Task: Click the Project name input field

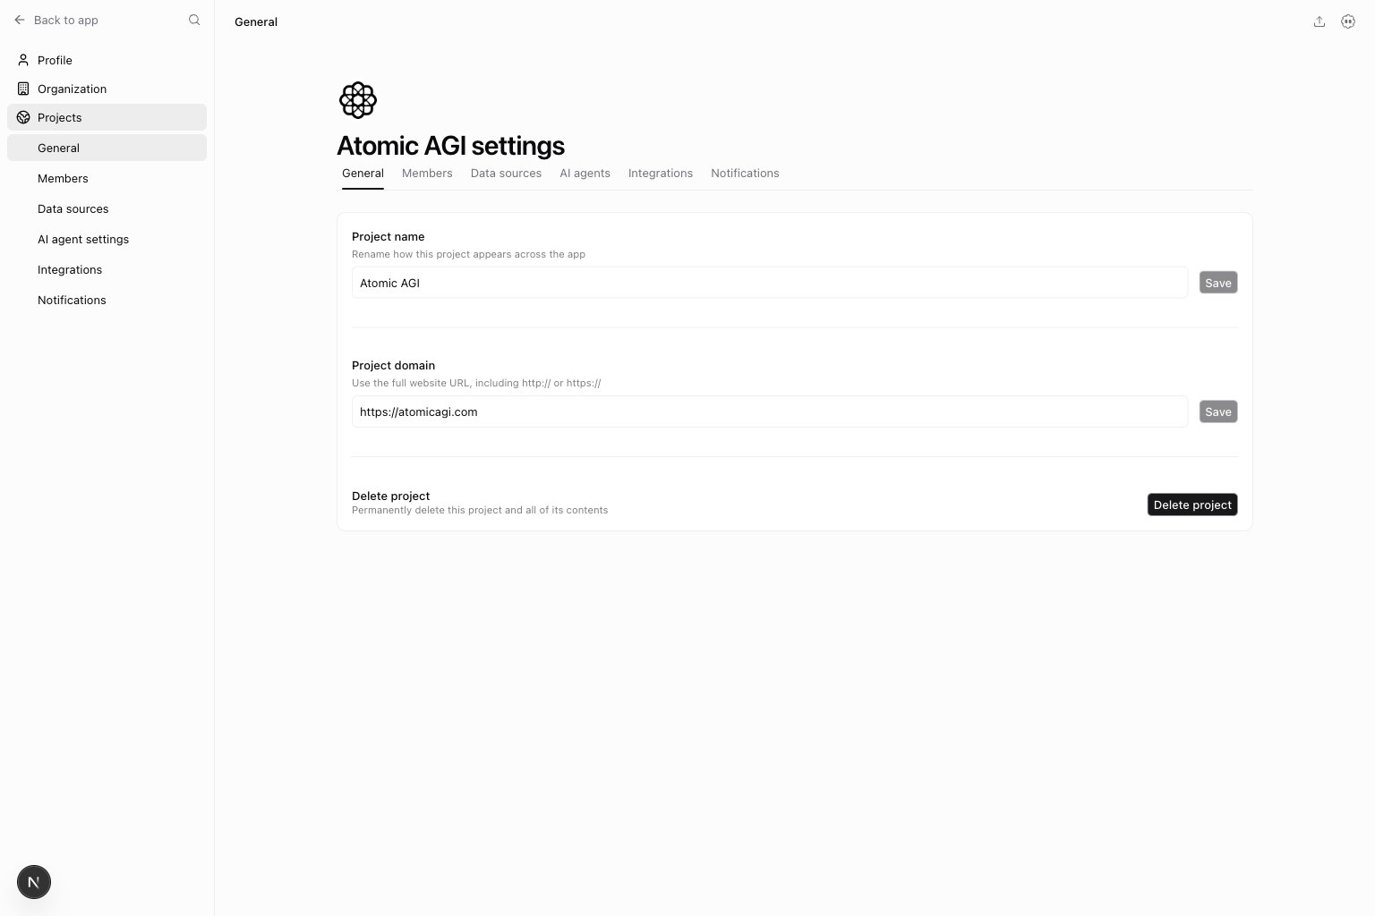Action: click(770, 283)
